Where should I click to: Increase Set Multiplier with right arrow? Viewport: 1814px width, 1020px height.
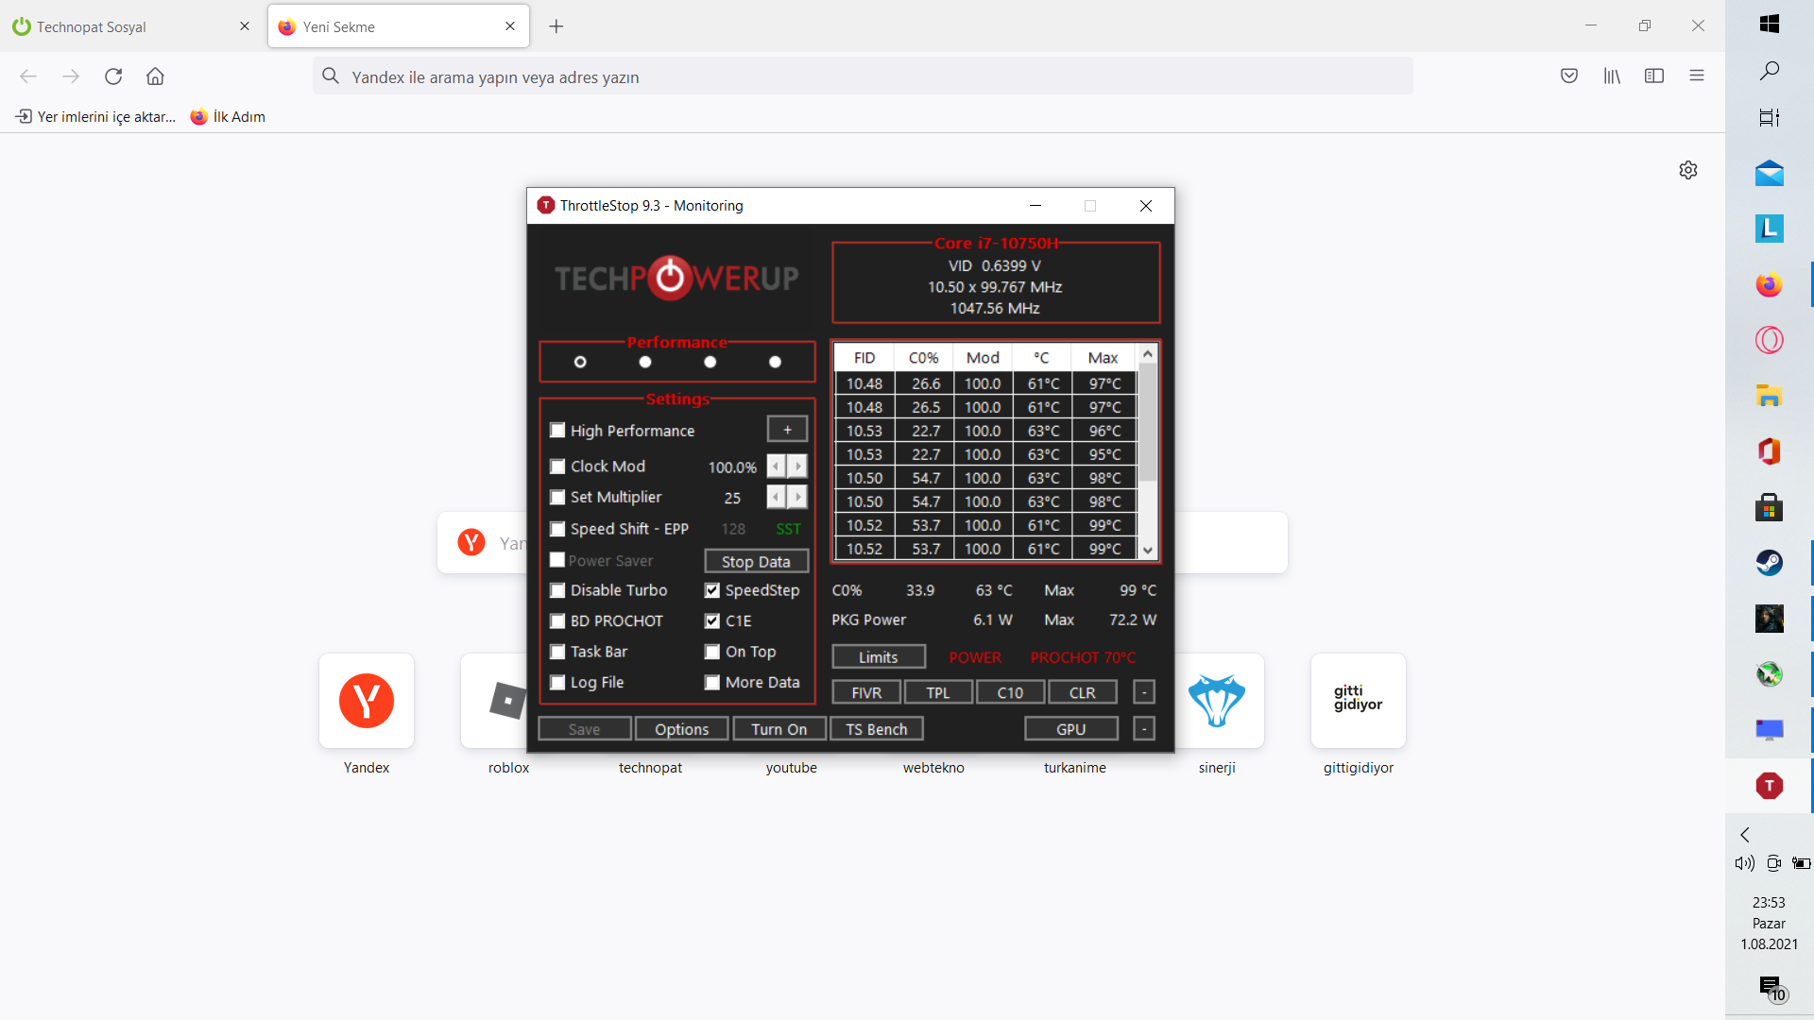click(798, 497)
